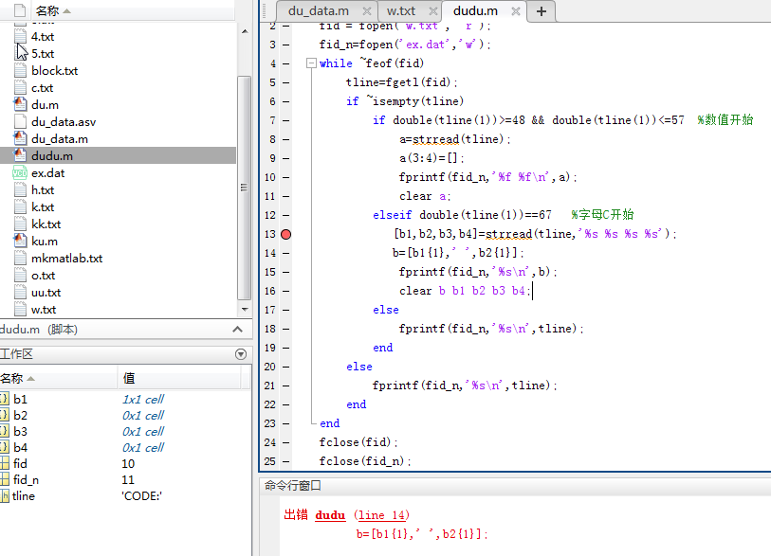Image resolution: width=771 pixels, height=556 pixels.
Task: Click the c.txt file icon
Action: point(20,88)
